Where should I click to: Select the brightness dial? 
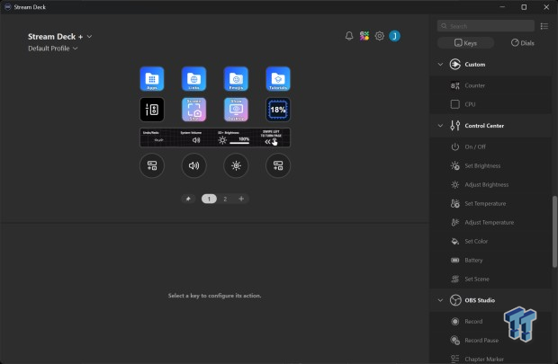[236, 165]
